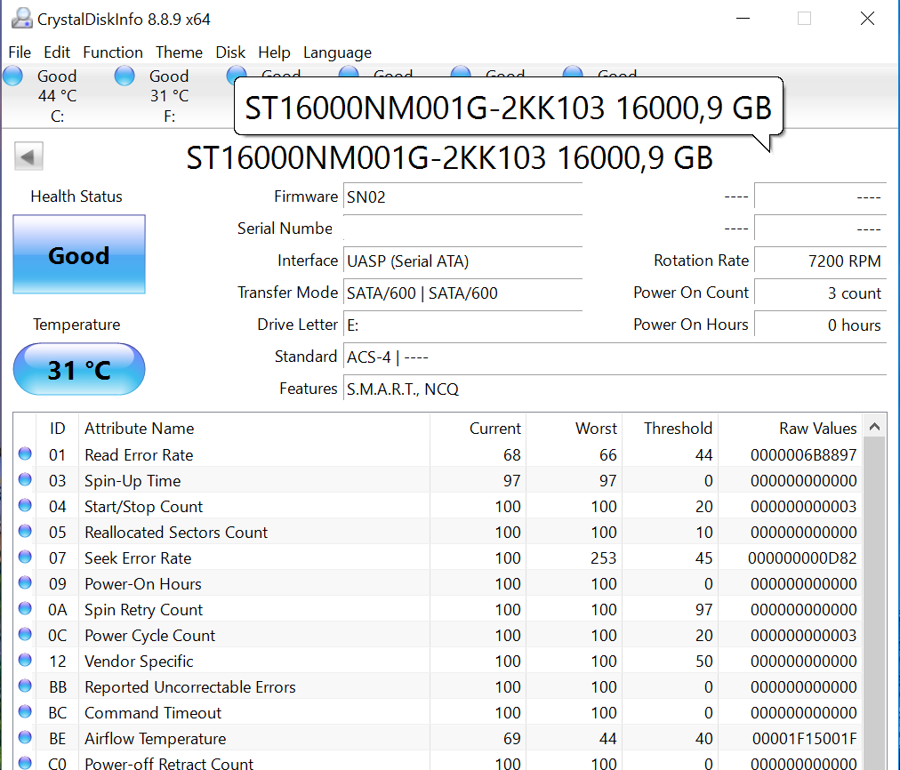
Task: Click raw value 00001F15001F
Action: 804,739
